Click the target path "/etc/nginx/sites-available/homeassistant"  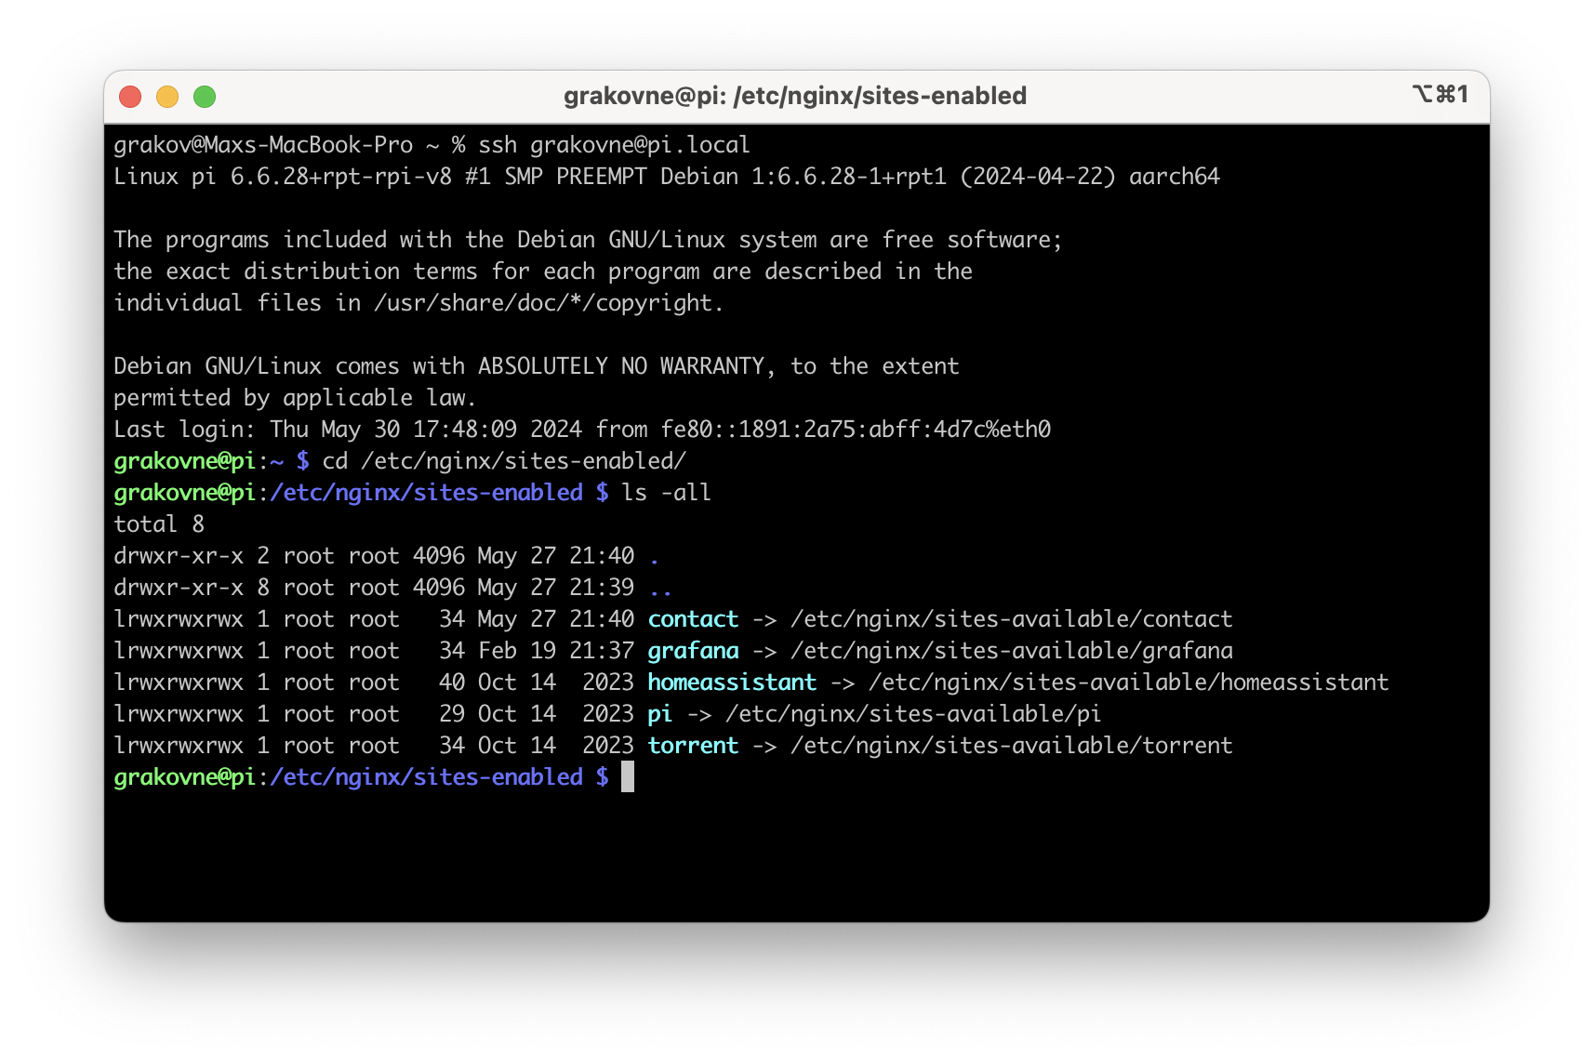pyautogui.click(x=1129, y=682)
